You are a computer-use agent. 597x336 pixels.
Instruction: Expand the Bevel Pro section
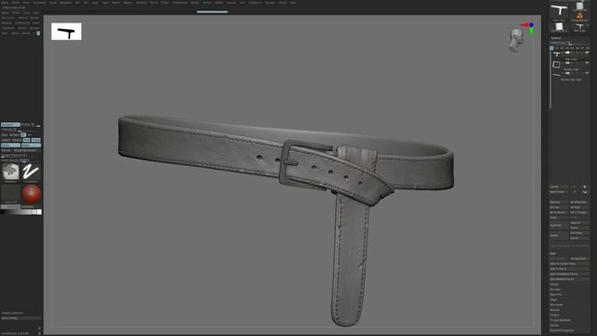click(556, 295)
